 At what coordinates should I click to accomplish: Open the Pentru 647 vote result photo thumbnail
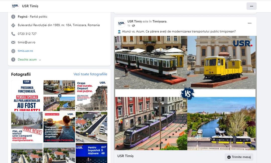tap(91, 153)
